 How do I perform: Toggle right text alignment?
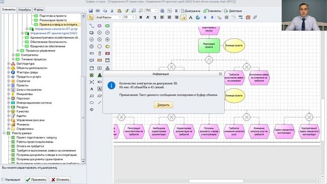(x=176, y=17)
